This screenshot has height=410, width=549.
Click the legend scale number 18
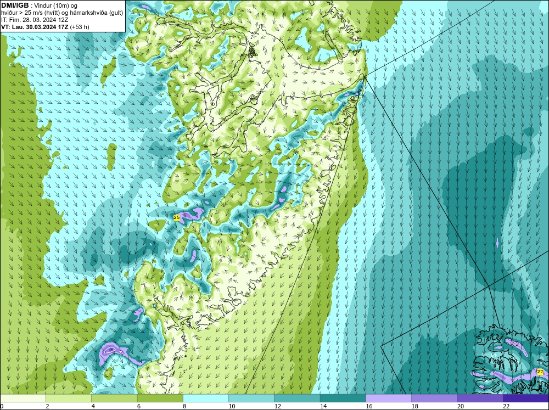[x=414, y=406]
